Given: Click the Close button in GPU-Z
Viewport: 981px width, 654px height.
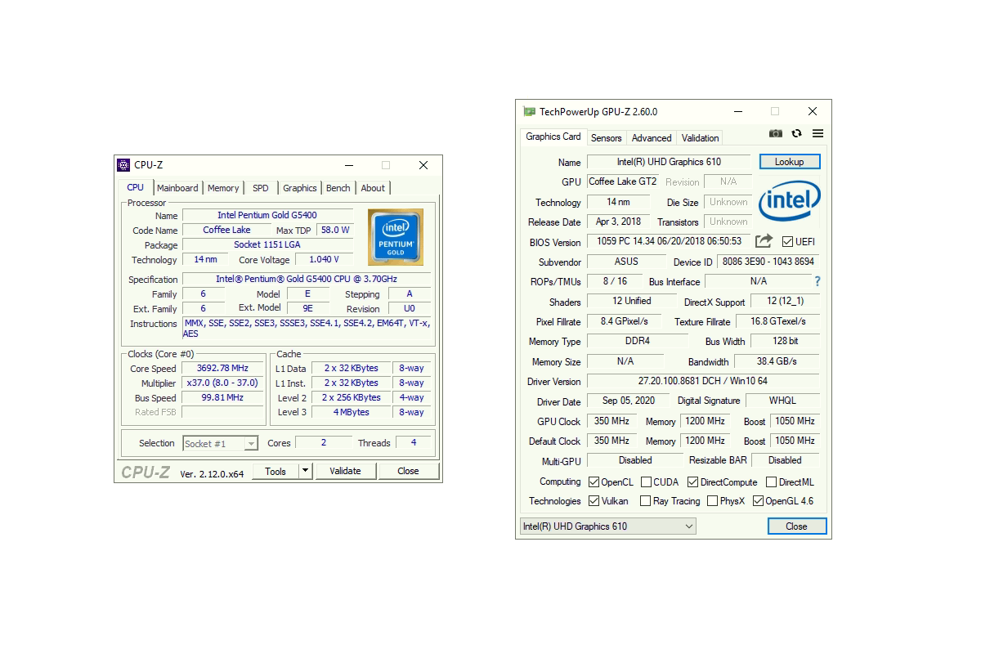Looking at the screenshot, I should point(796,526).
